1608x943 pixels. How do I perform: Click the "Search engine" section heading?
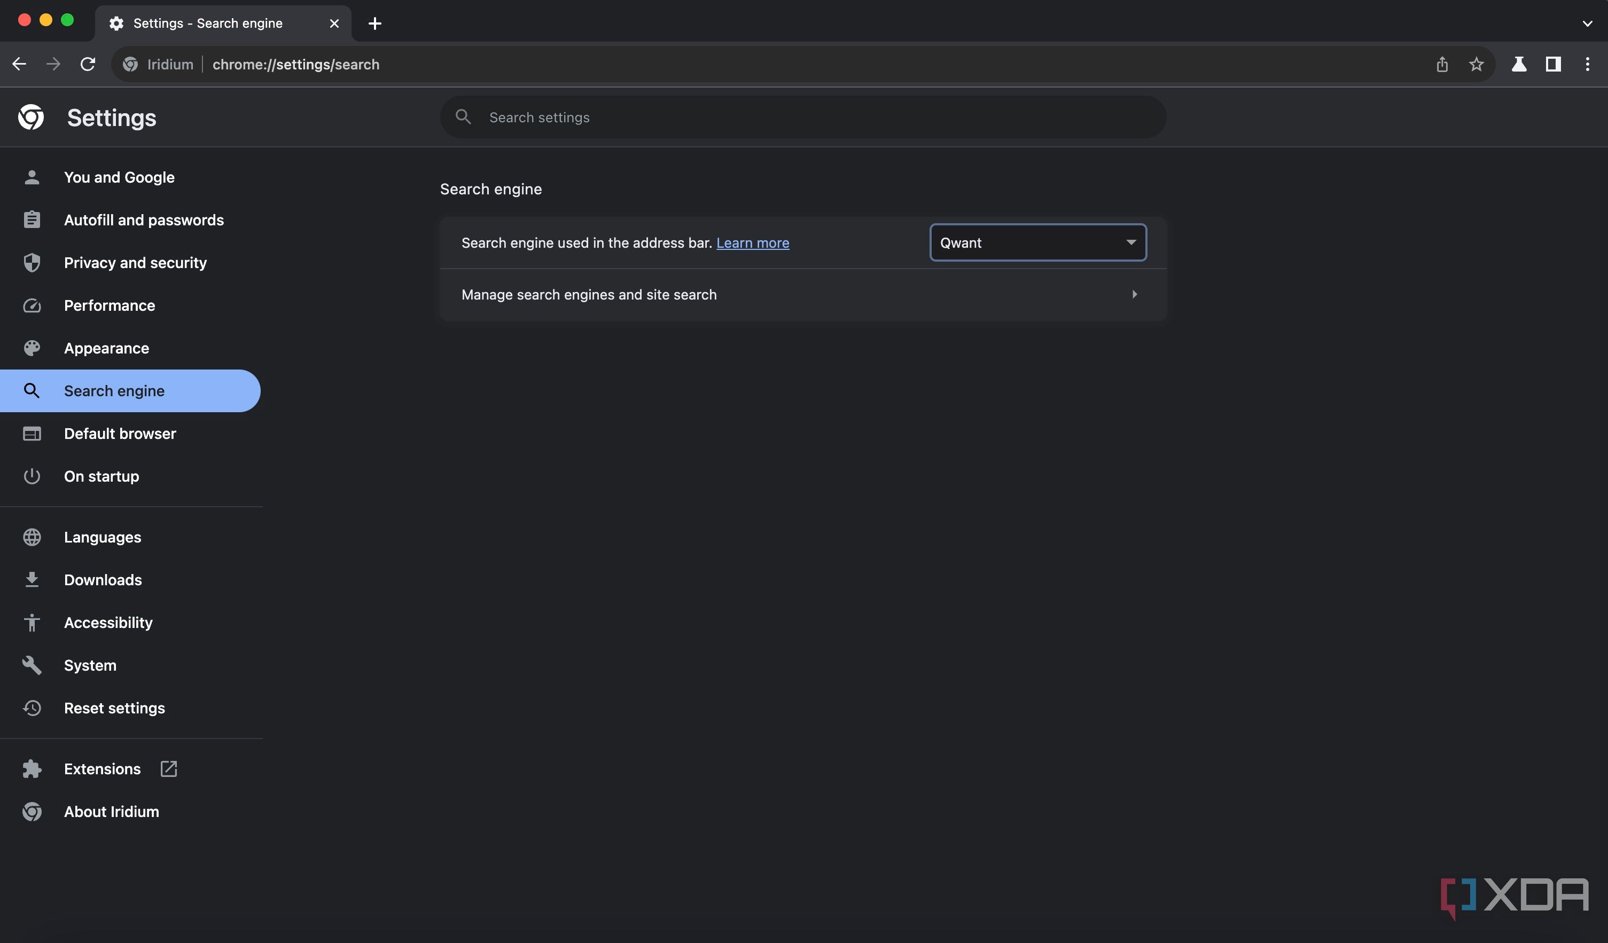(x=491, y=190)
